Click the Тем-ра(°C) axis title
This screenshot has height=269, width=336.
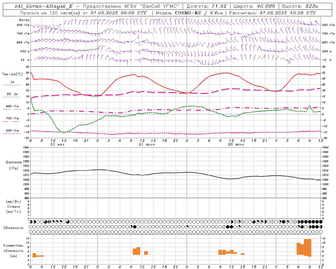[x=12, y=74]
